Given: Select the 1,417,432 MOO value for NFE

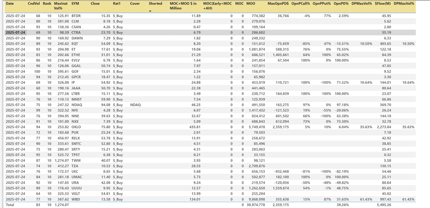Looking at the screenshot, I should click(256, 110).
